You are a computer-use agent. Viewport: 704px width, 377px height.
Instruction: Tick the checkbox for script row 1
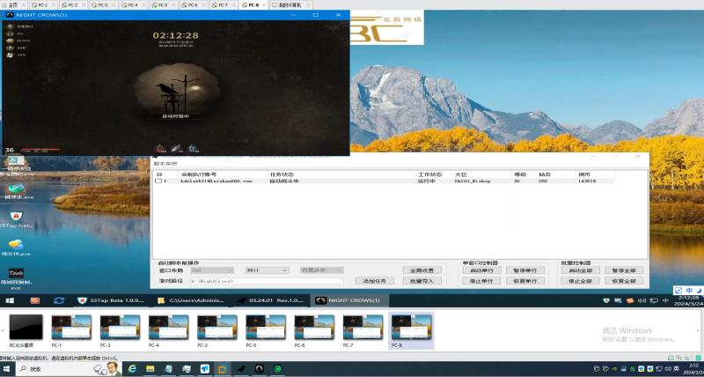coord(159,181)
